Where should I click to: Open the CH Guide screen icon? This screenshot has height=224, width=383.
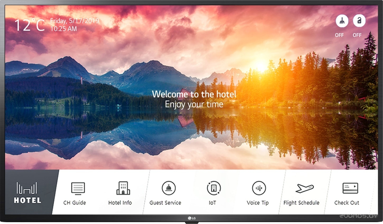78,188
